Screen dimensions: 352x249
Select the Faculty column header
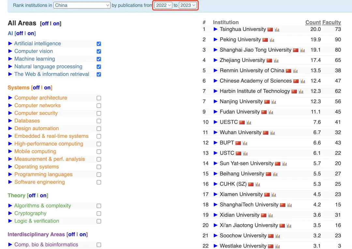coord(331,22)
